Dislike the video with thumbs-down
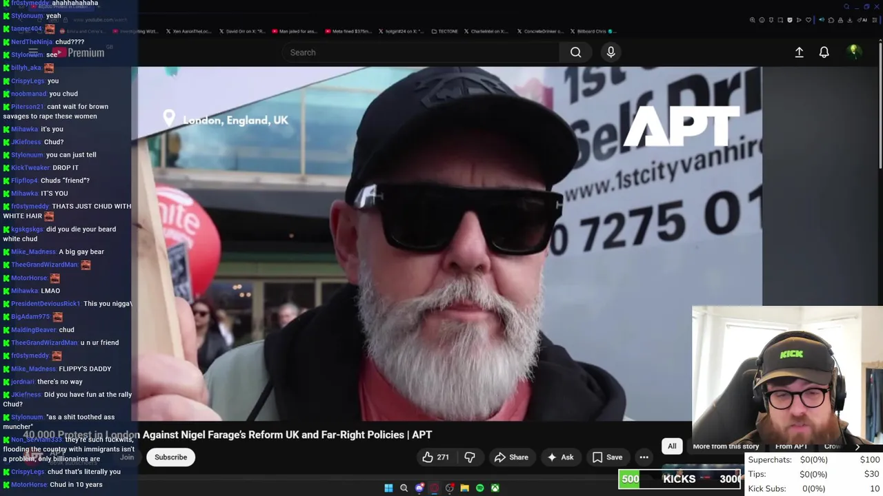The image size is (883, 496). 470,457
